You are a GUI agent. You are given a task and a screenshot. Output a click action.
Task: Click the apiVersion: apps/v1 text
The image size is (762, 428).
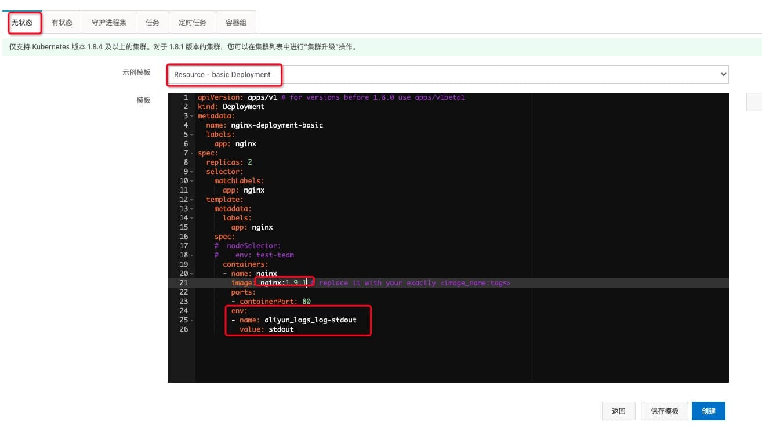pyautogui.click(x=238, y=97)
